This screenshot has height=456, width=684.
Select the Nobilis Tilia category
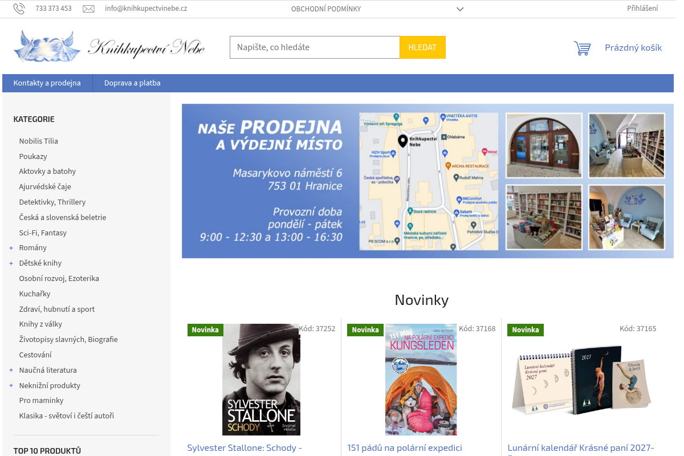click(39, 141)
